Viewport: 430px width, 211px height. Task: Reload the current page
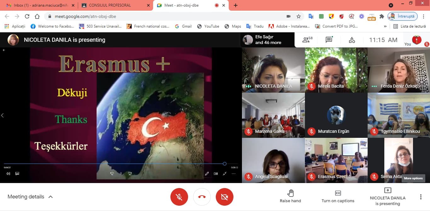click(x=27, y=16)
